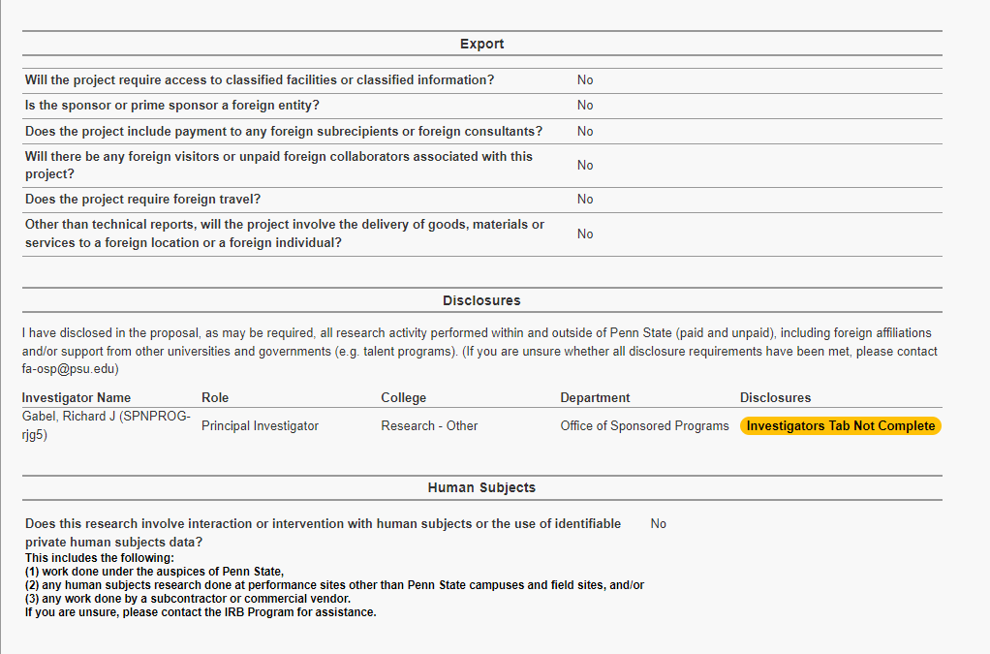Click the 'Principal Investigator' role cell
This screenshot has height=654, width=990.
point(260,425)
